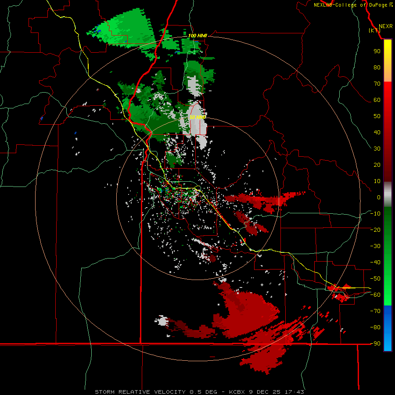Viewport: 395px width, 395px height.
Task: Click the 9 DEC 25 date text
Action: (x=265, y=392)
